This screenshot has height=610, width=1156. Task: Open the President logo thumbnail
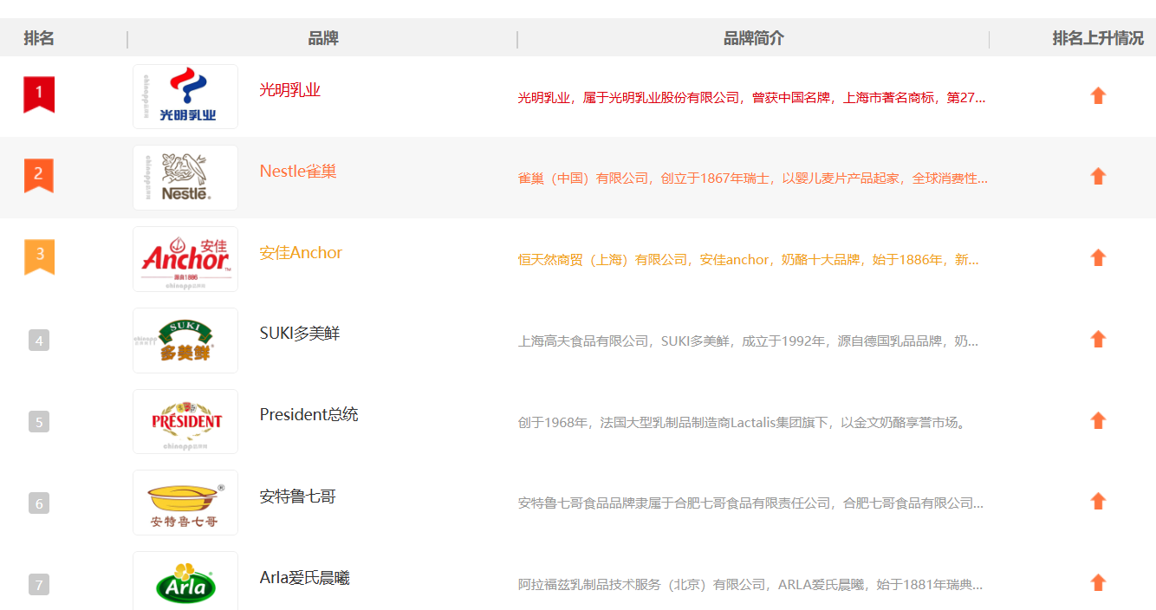point(185,421)
